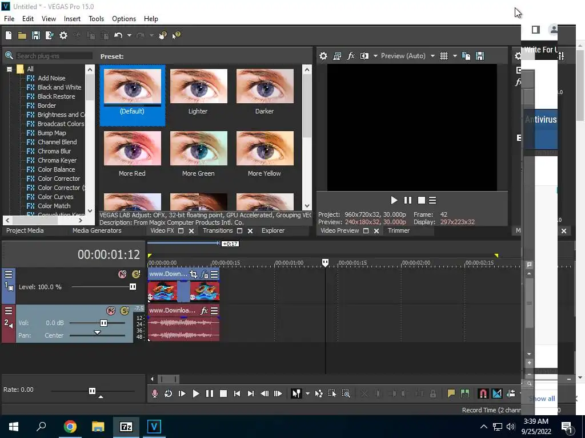Viewport: 585px width, 438px height.
Task: Open the Tools menu
Action: 96,19
